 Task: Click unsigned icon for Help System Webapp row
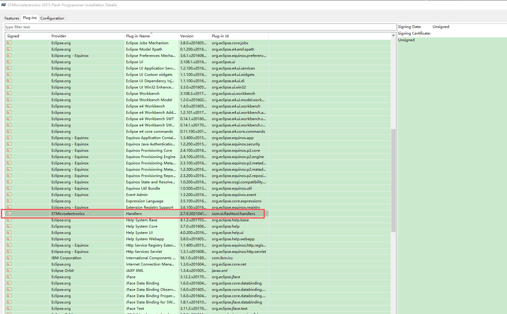tap(9, 239)
